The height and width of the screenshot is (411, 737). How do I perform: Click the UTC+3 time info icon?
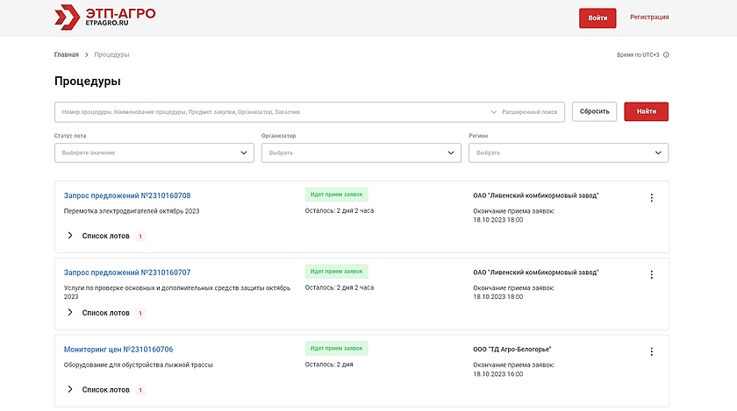(666, 55)
